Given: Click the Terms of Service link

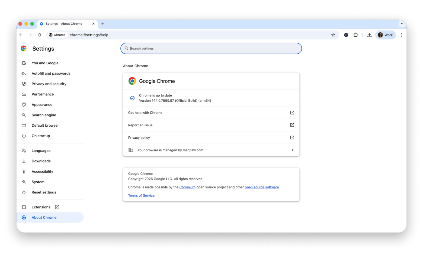Looking at the screenshot, I should pyautogui.click(x=141, y=195).
